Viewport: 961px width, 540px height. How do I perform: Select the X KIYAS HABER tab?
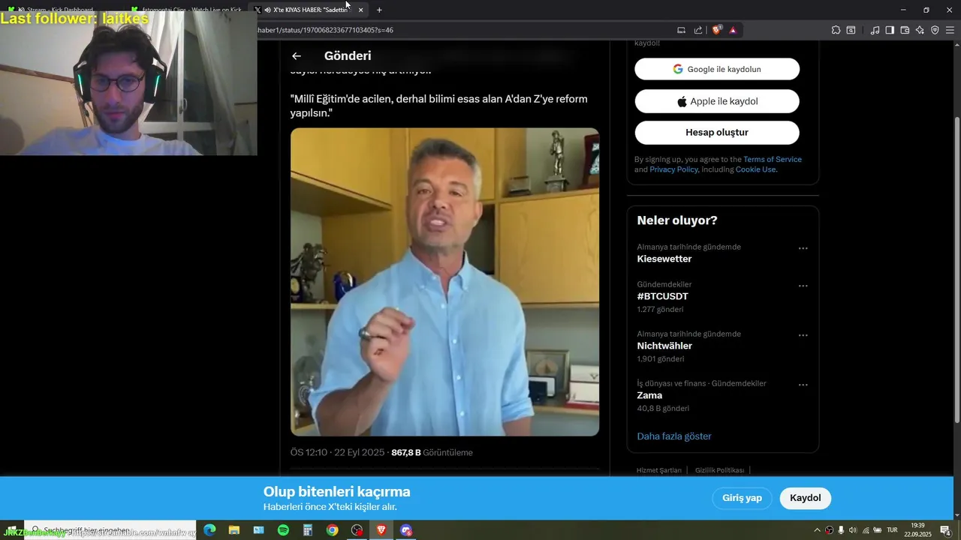coord(308,10)
